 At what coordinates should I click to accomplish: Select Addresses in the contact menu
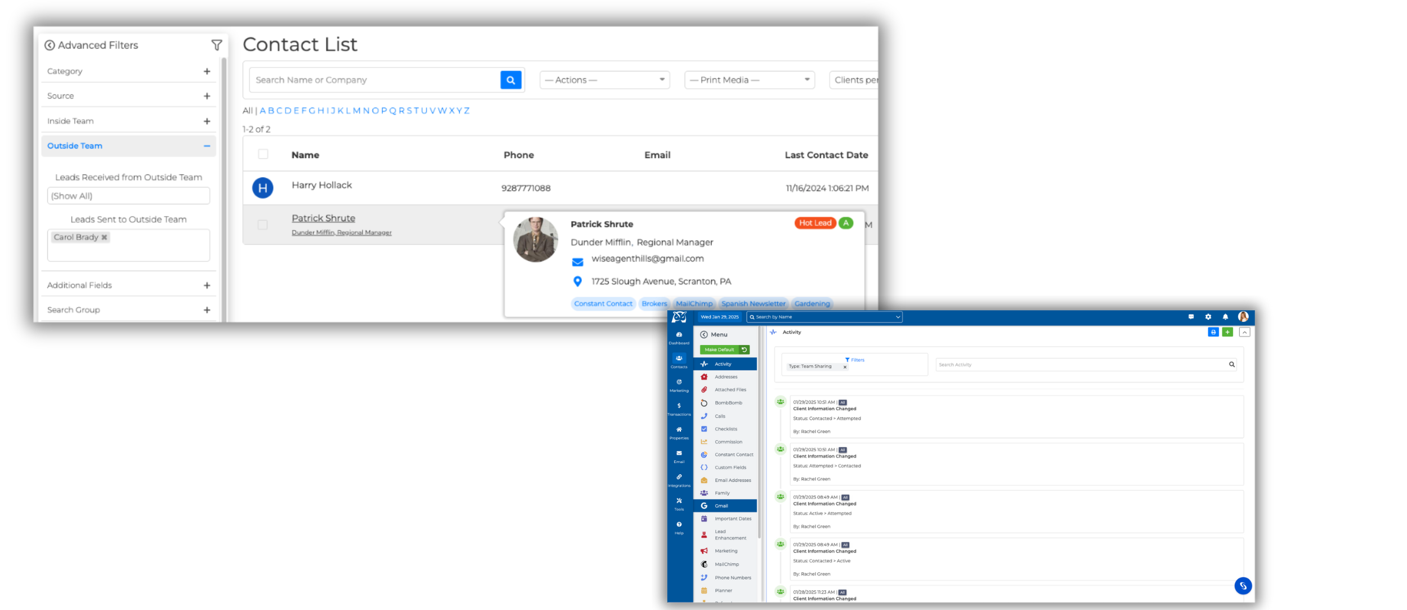click(x=725, y=377)
